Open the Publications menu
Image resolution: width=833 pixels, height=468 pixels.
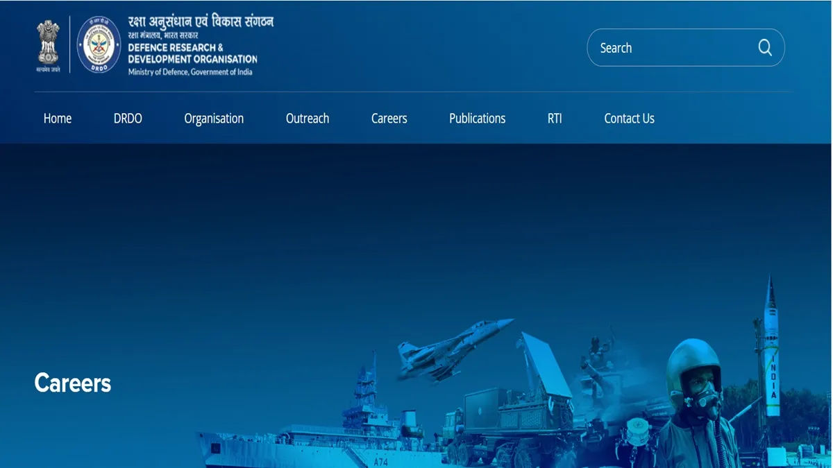[478, 119]
